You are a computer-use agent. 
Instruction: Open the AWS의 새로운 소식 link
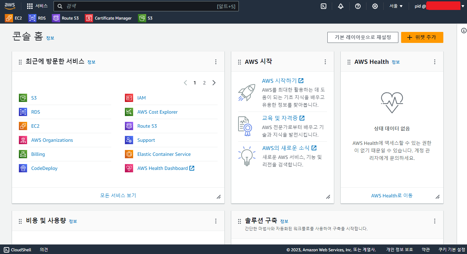click(x=289, y=148)
